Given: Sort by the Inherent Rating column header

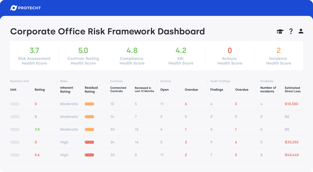Looking at the screenshot, I should (67, 90).
